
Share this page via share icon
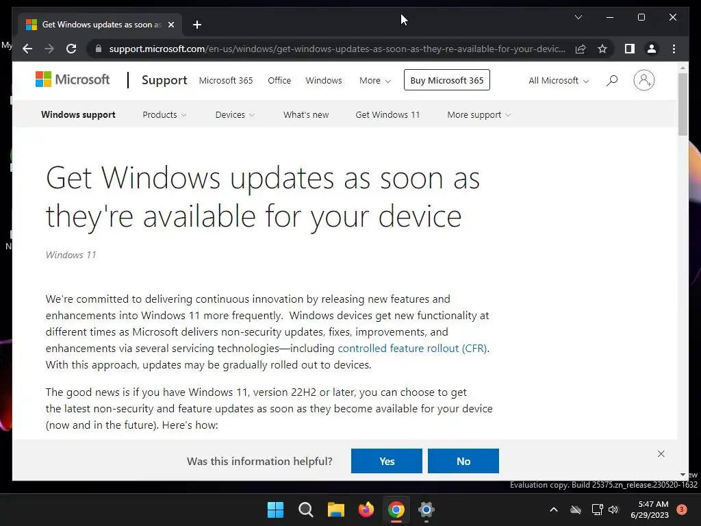point(581,49)
